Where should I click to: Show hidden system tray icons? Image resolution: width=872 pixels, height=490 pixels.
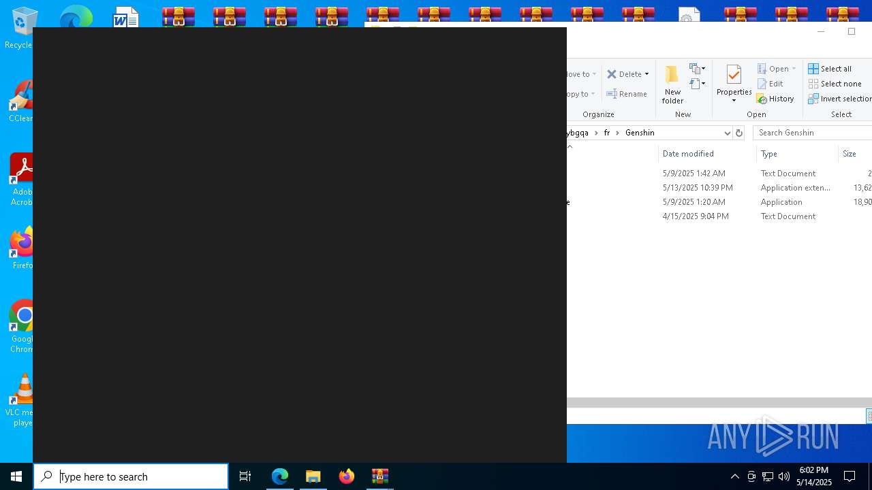(x=735, y=476)
